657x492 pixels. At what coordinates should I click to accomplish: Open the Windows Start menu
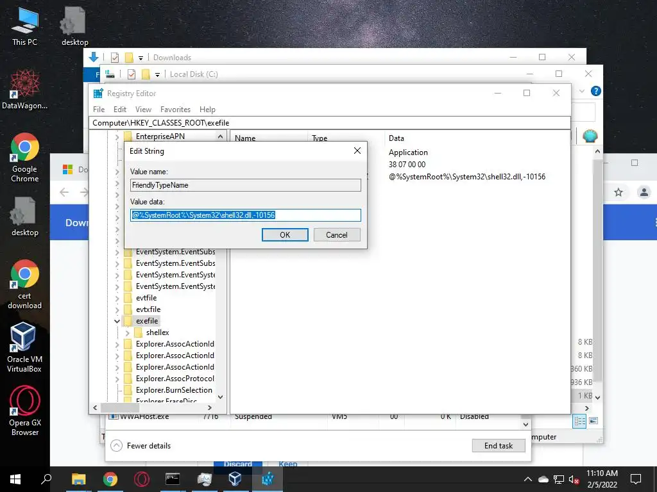click(x=15, y=479)
